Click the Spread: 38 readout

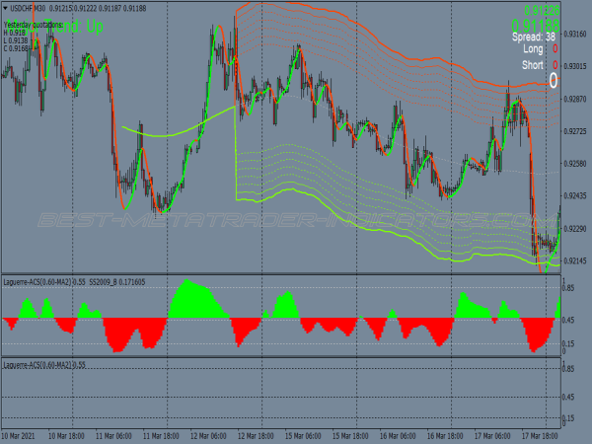[534, 36]
